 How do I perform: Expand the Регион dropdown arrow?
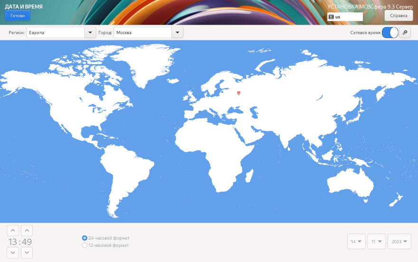coord(90,32)
